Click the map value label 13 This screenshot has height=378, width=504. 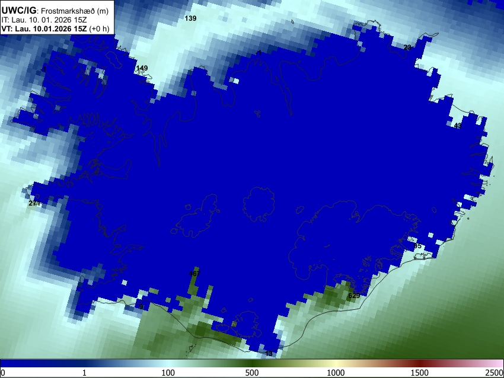click(269, 354)
